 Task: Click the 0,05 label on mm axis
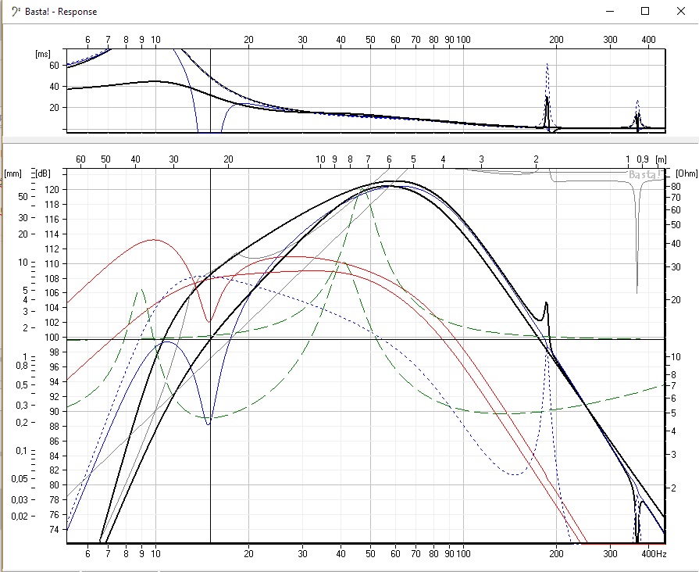(x=20, y=479)
